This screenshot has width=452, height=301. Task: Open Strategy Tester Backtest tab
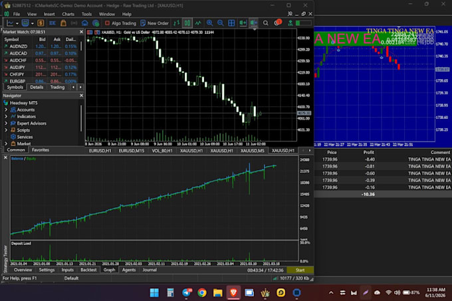[x=88, y=270]
